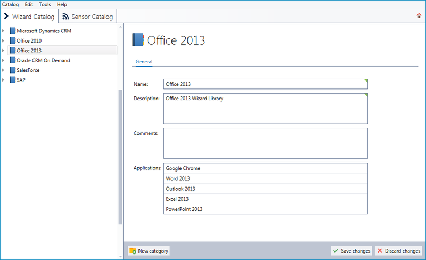This screenshot has width=426, height=260.
Task: Click the Office 2010 book icon
Action: pos(13,40)
